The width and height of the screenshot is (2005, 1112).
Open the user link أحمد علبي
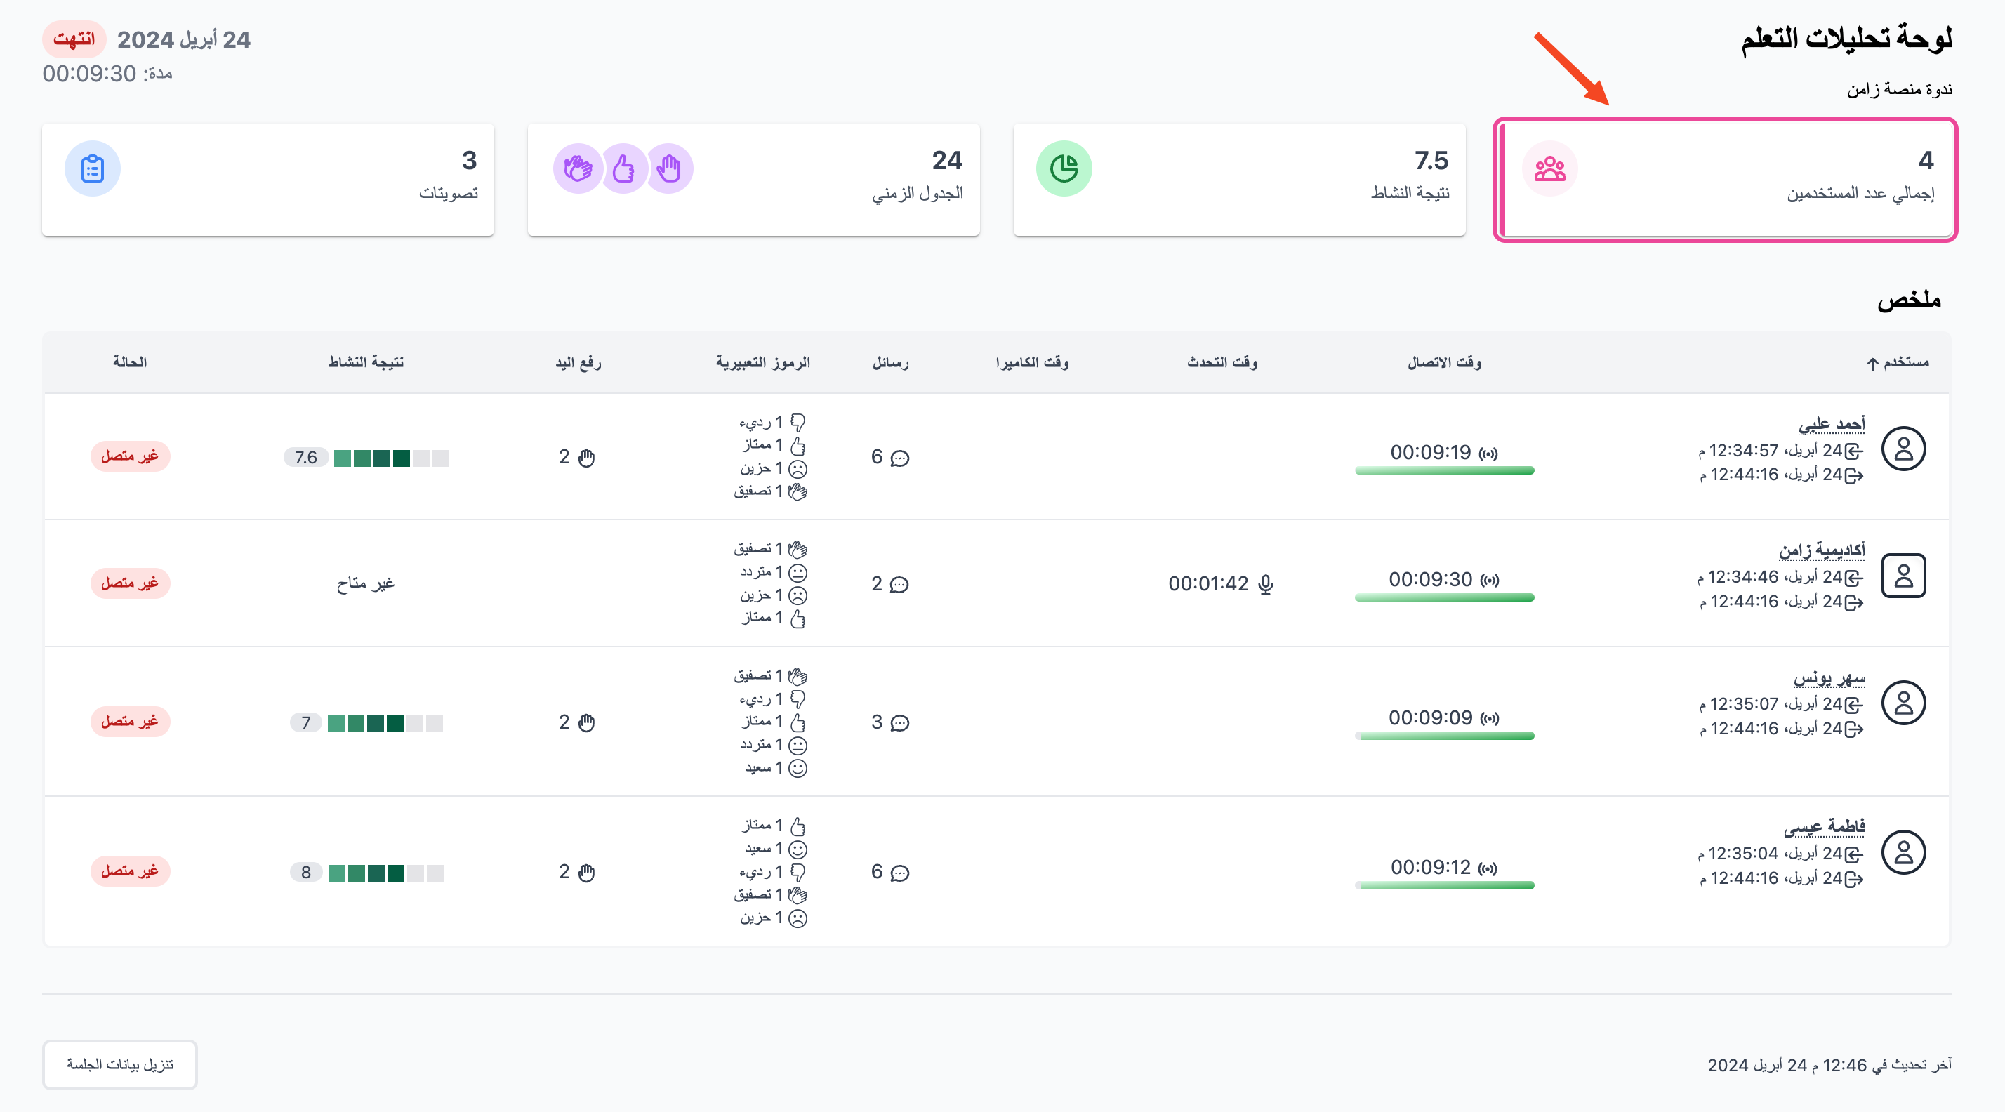(1832, 424)
